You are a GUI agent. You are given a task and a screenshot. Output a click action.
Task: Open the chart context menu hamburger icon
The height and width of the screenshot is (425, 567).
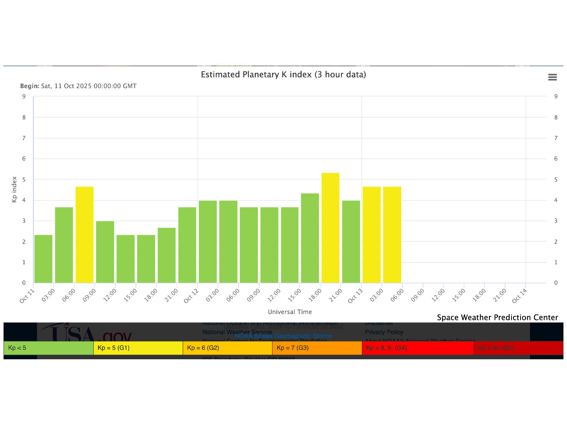pyautogui.click(x=552, y=77)
